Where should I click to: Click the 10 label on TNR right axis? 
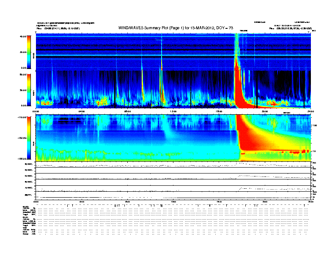click(x=315, y=151)
